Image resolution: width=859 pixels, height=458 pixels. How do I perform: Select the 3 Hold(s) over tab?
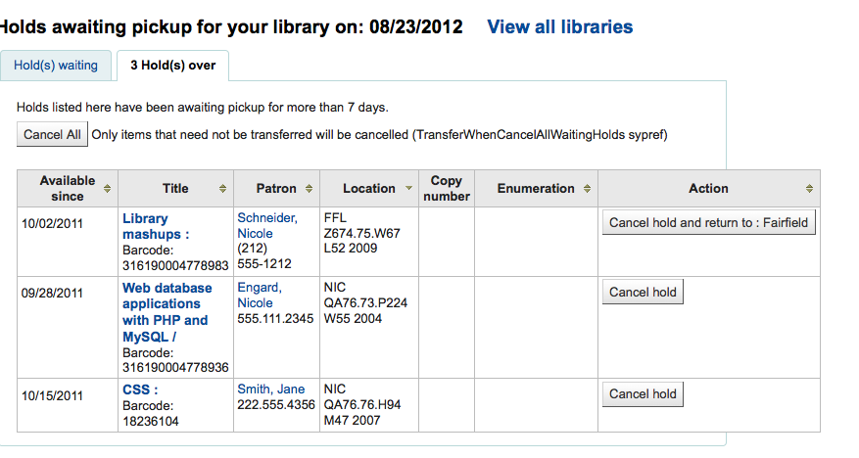click(172, 66)
